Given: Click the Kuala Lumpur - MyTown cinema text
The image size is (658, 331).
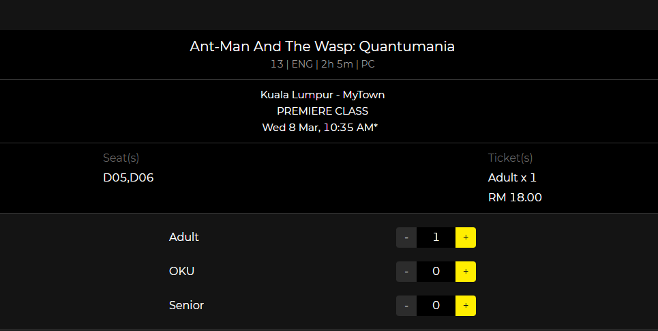Looking at the screenshot, I should (323, 94).
